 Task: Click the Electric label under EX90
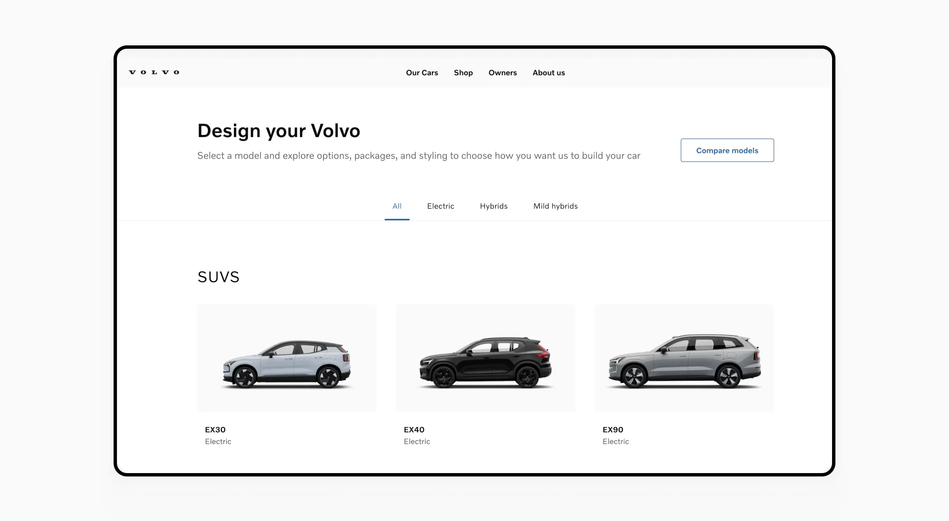tap(615, 442)
